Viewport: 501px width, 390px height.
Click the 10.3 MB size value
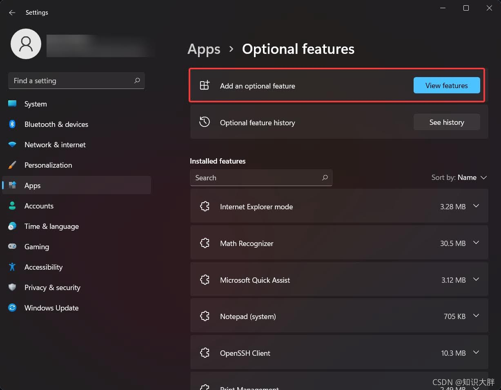point(453,353)
